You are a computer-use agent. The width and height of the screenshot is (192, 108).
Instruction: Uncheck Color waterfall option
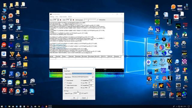(x=65, y=88)
